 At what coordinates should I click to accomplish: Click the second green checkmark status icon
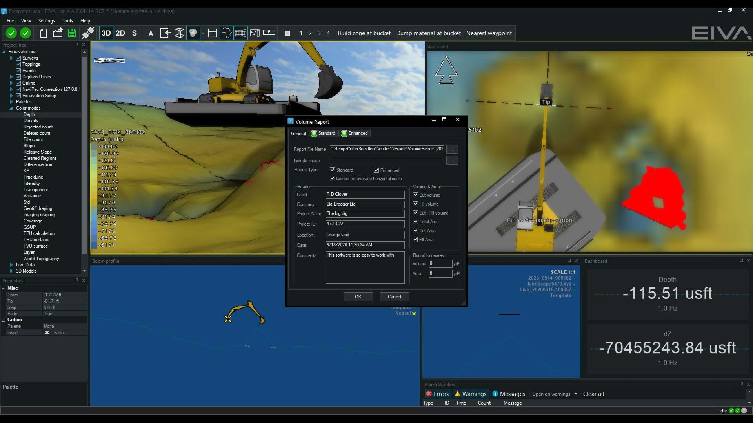pyautogui.click(x=25, y=33)
